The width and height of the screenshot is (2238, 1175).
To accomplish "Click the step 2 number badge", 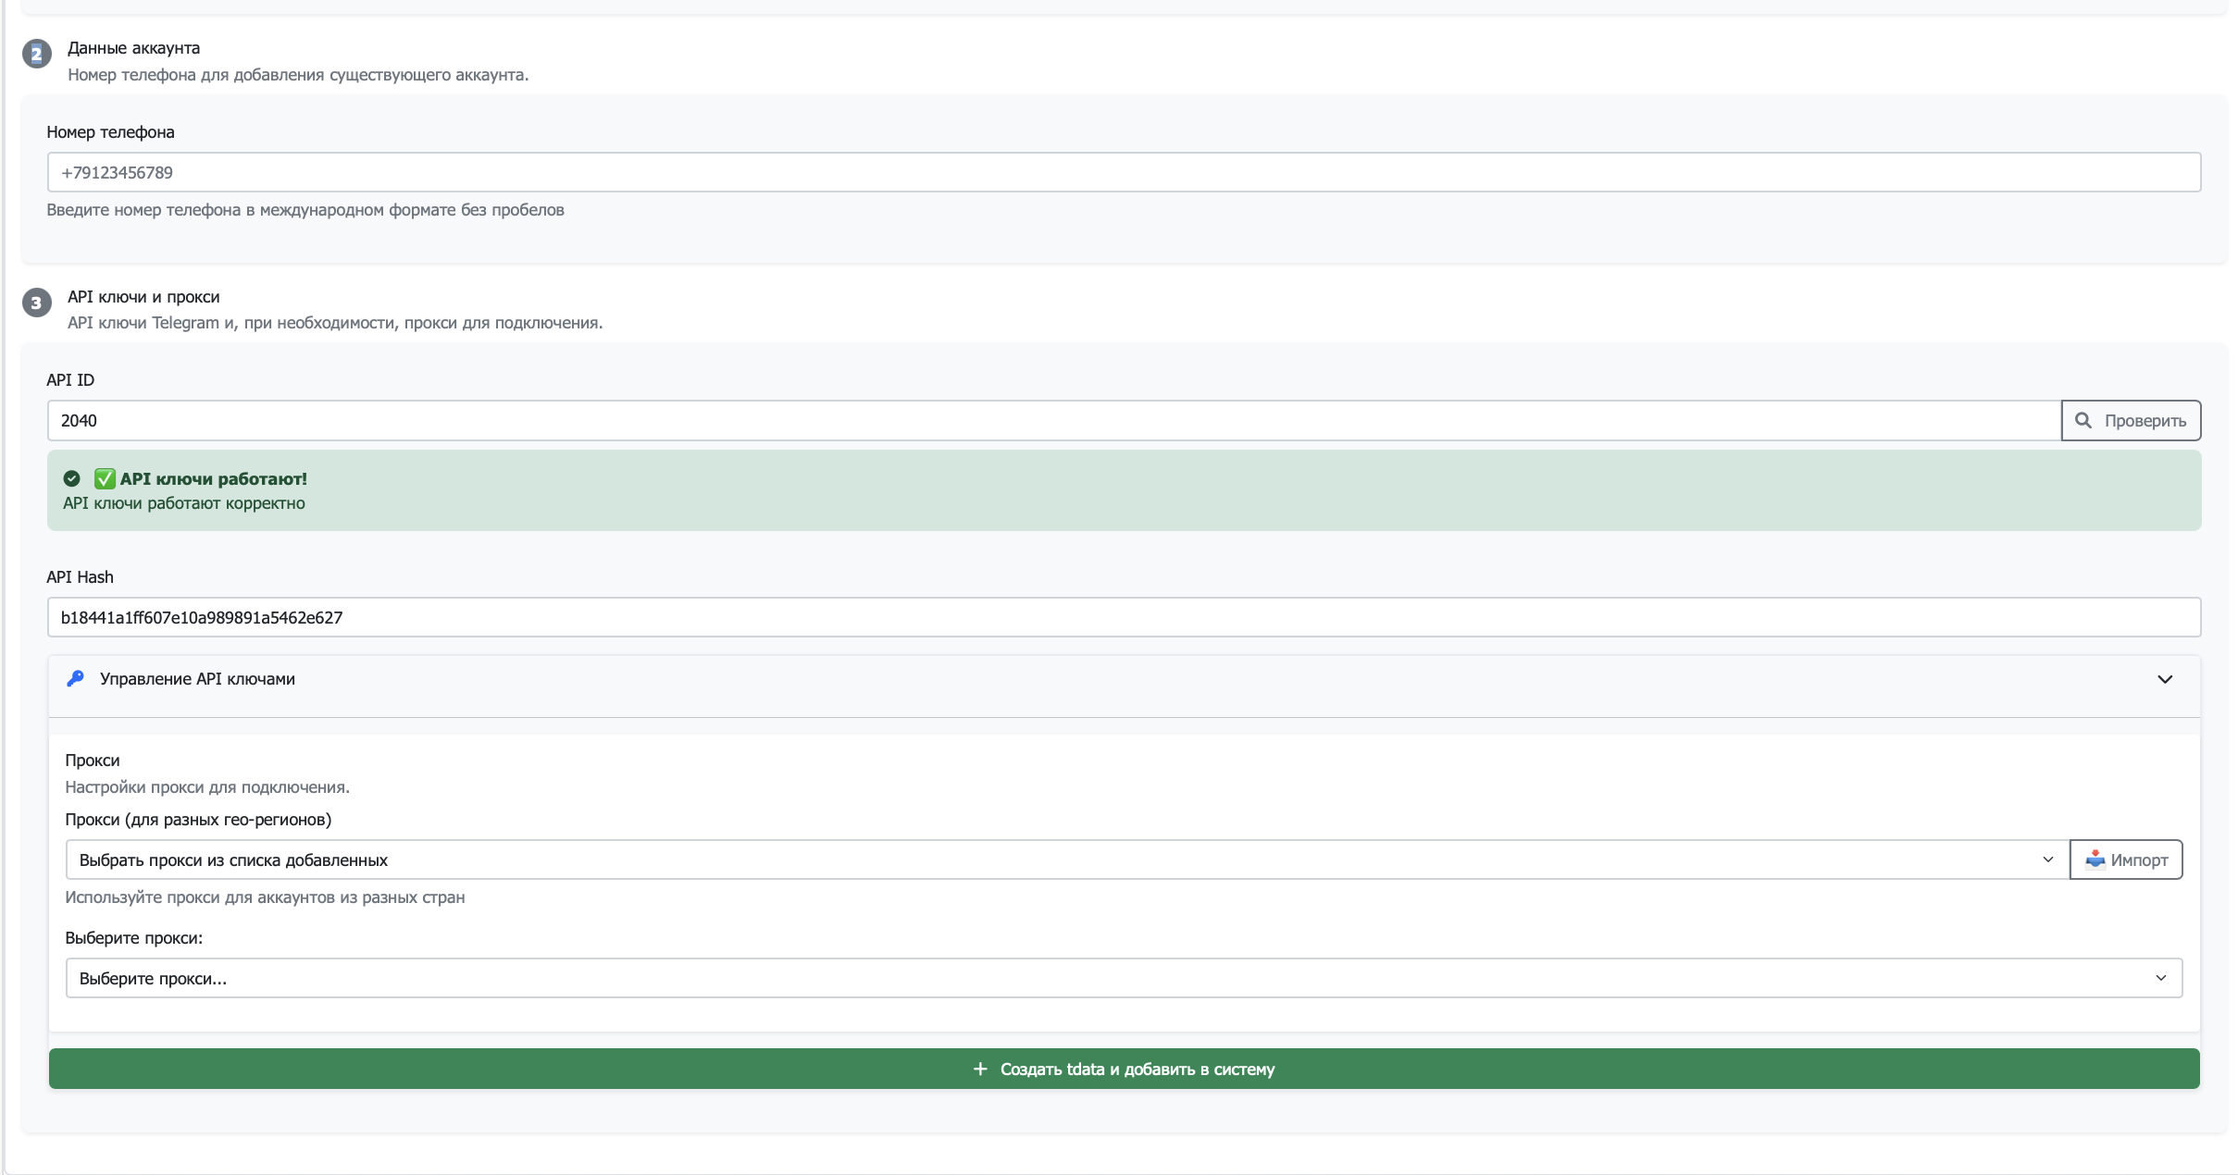I will click(x=37, y=55).
